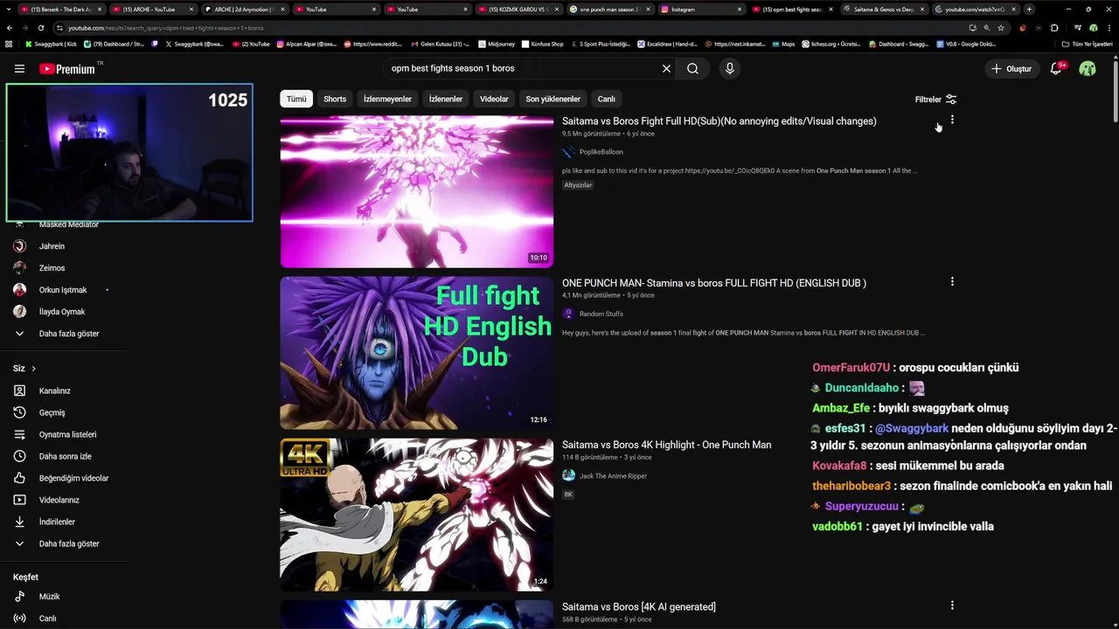Screen dimensions: 1119x629
Task: Clear the search query with X
Action: [666, 68]
